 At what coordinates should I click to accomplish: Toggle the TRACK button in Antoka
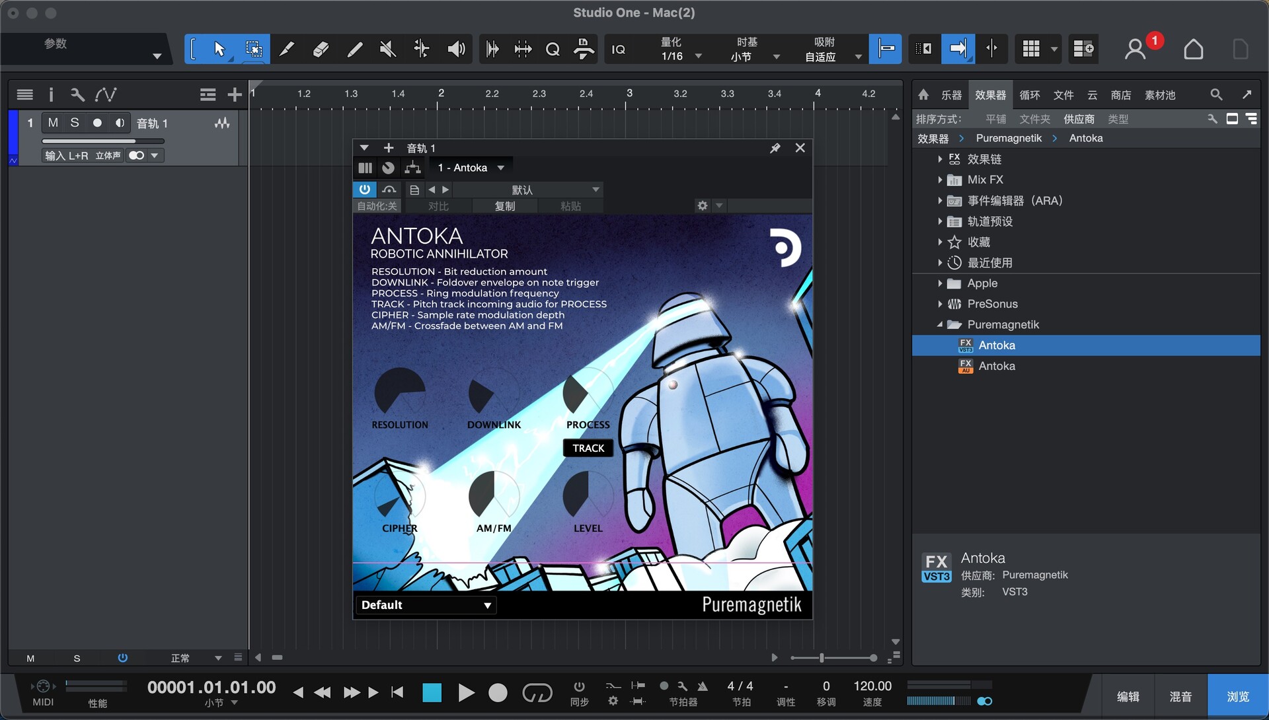588,448
